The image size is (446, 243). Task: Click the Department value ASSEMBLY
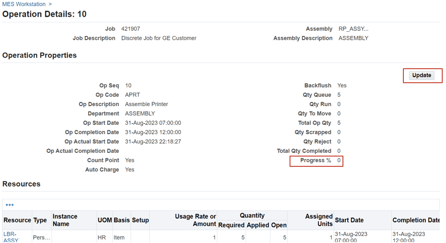pos(140,114)
